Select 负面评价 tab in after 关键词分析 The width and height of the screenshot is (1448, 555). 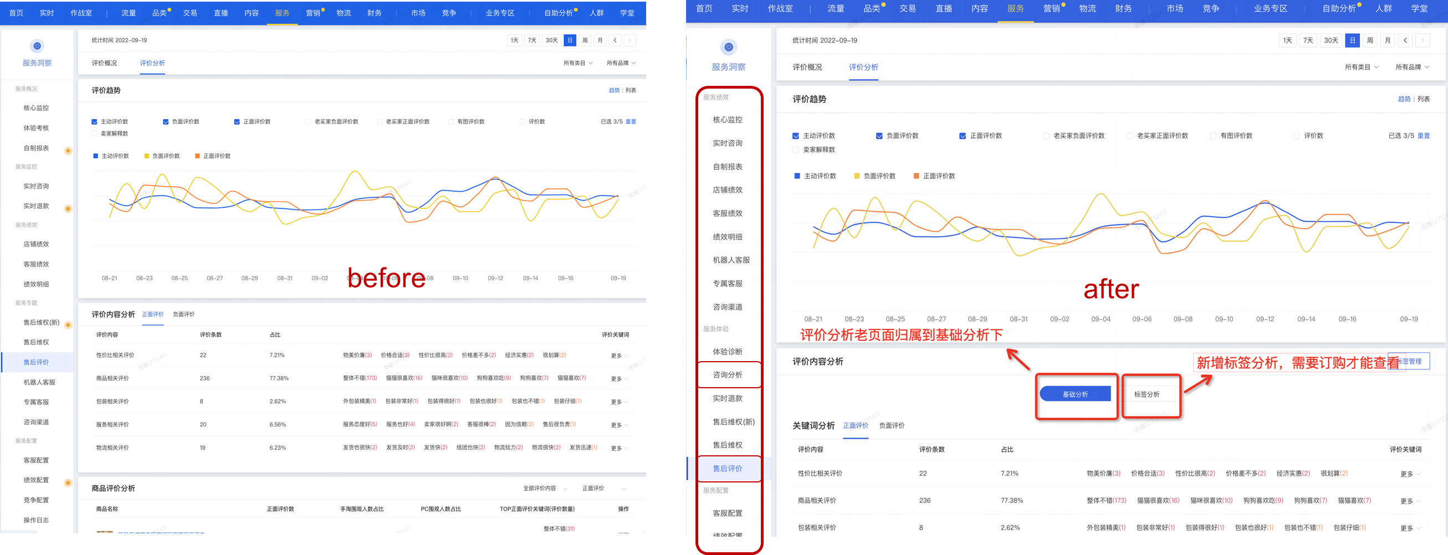tap(892, 426)
